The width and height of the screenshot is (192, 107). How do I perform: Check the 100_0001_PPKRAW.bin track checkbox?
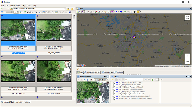[114, 85]
